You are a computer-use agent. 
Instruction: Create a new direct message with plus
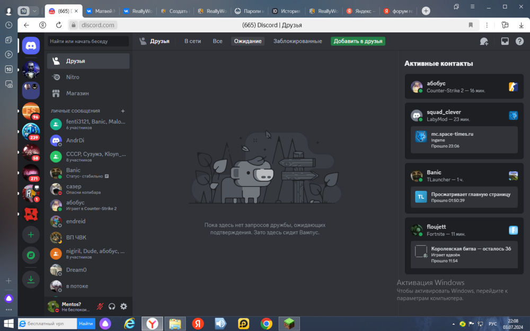tap(123, 111)
